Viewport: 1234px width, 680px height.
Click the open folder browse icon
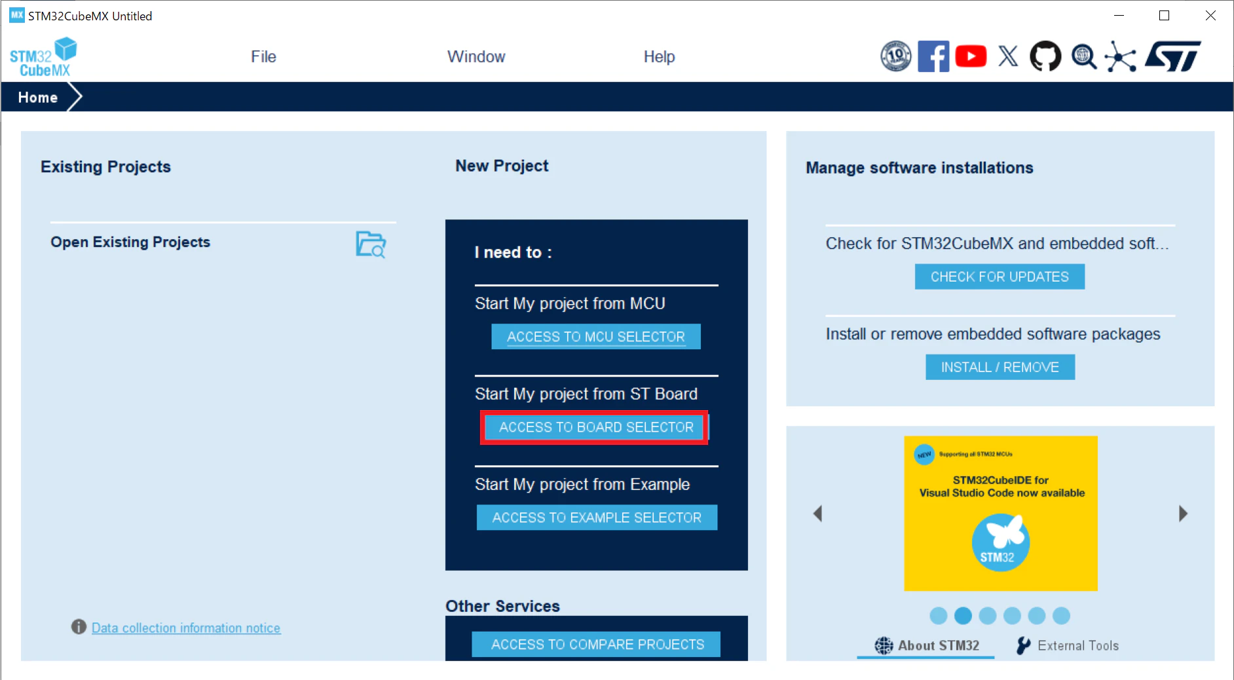371,244
